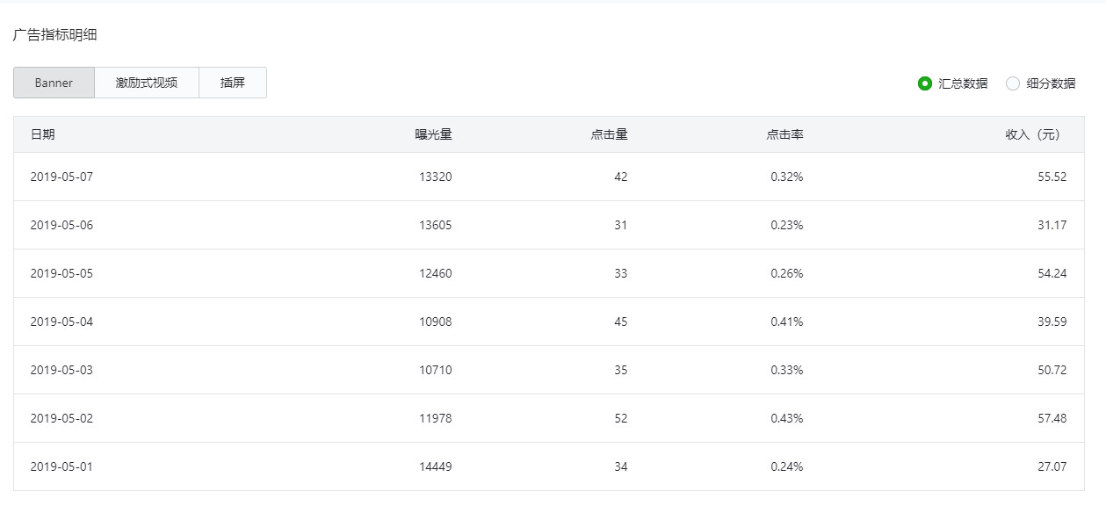Viewport: 1106px width, 506px height.
Task: Click the 点击率 column header
Action: (785, 134)
